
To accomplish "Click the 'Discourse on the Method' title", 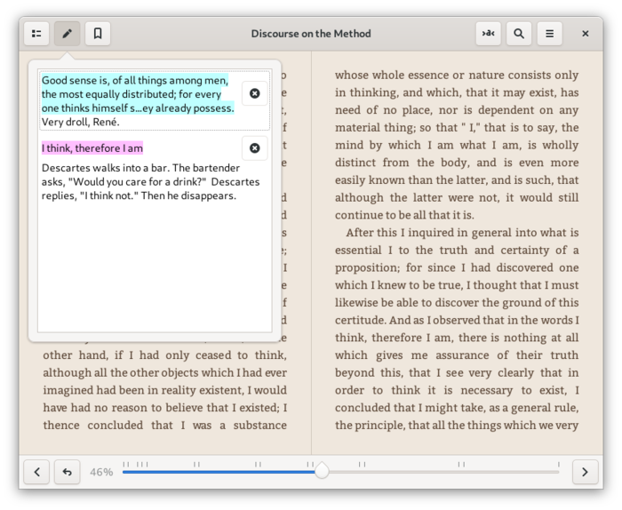I will [311, 34].
